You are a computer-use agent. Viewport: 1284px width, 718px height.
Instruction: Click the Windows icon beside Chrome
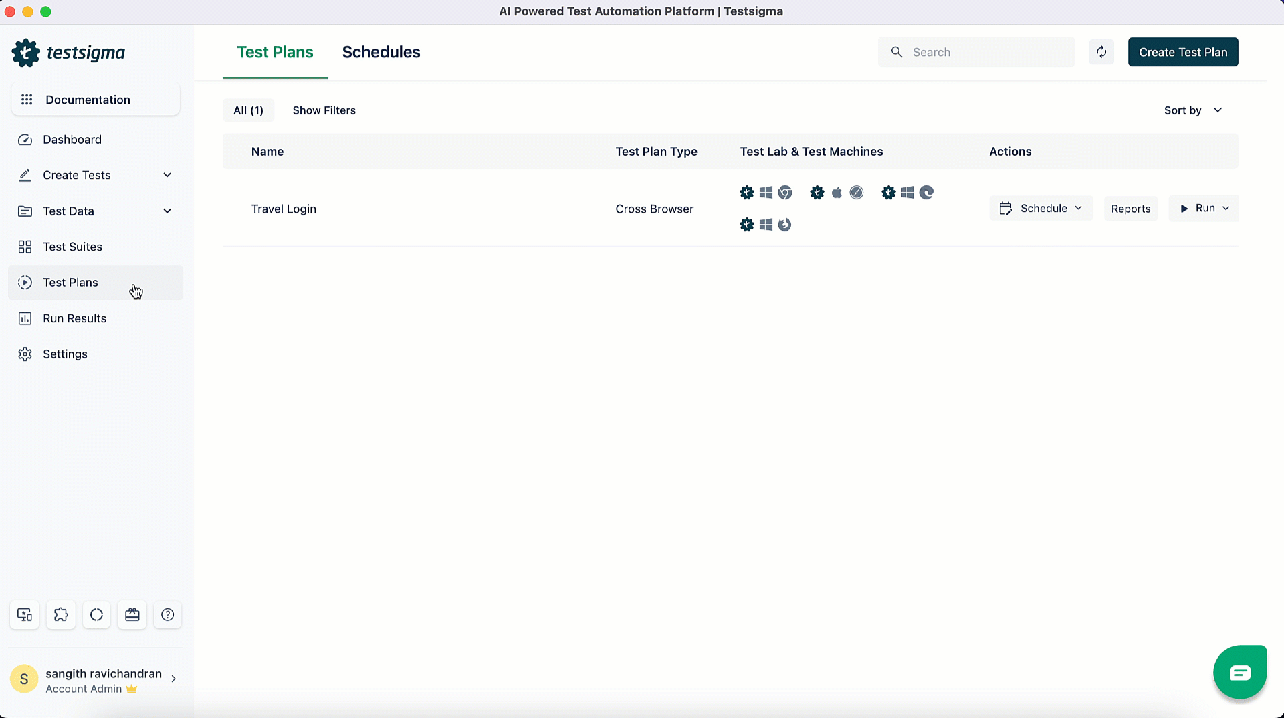(x=766, y=193)
